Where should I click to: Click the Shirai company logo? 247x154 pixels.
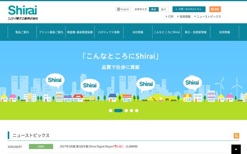pyautogui.click(x=23, y=13)
